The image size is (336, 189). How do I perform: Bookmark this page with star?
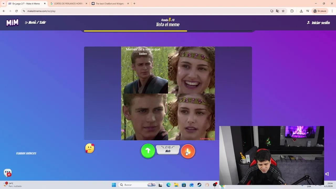click(x=283, y=11)
